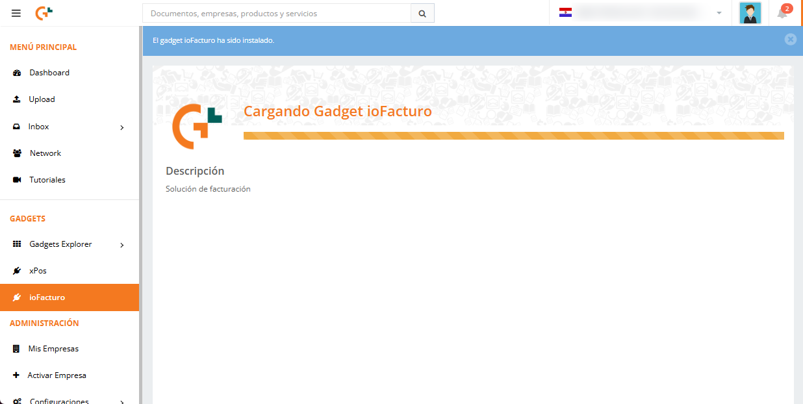Click the 'ADMINISTRACIÓN' section label
Image resolution: width=803 pixels, height=404 pixels.
point(44,323)
